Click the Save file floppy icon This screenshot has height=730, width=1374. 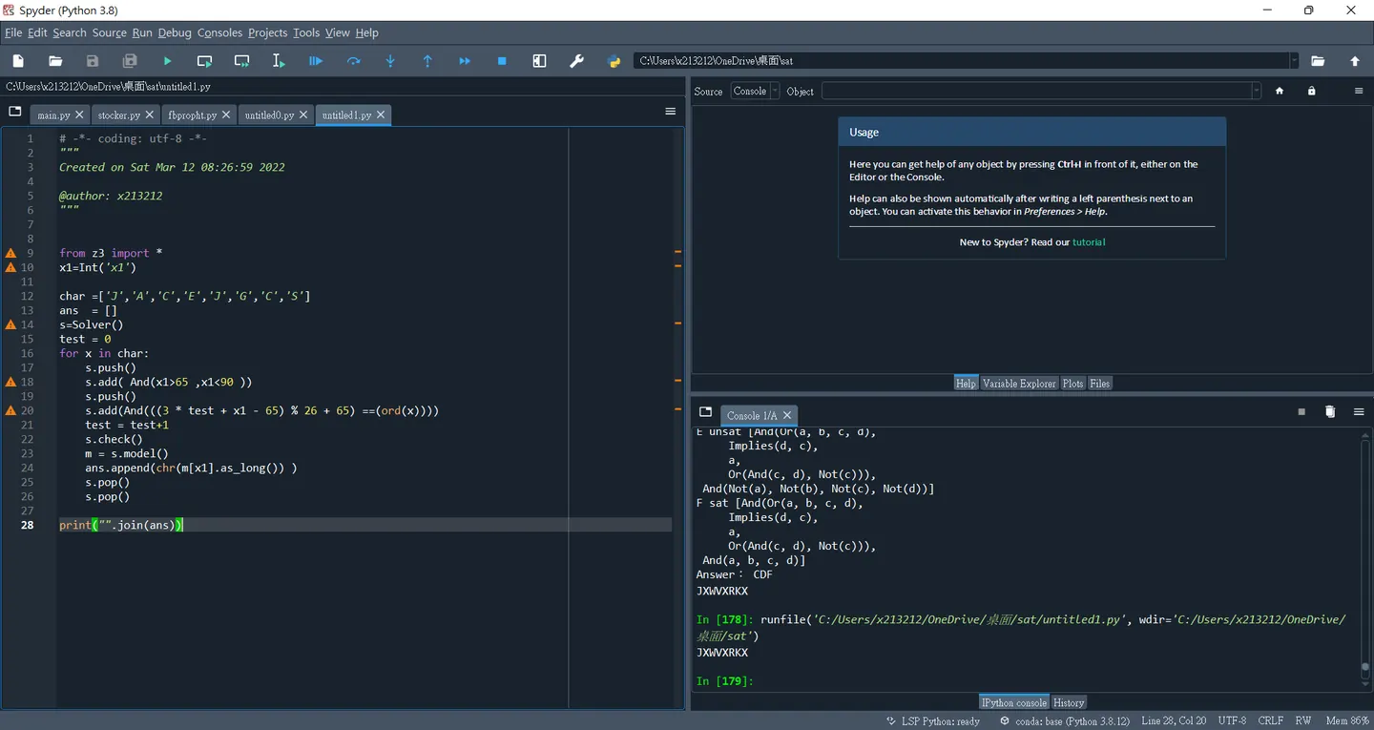pos(93,61)
